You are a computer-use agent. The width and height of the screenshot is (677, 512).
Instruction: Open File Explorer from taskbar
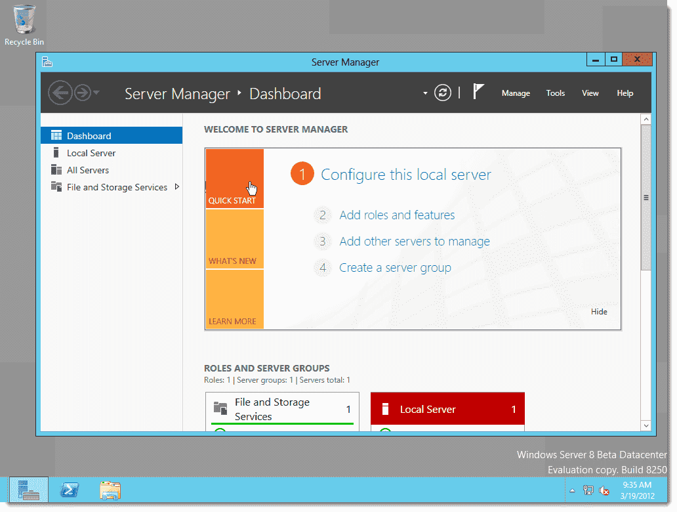(x=110, y=490)
